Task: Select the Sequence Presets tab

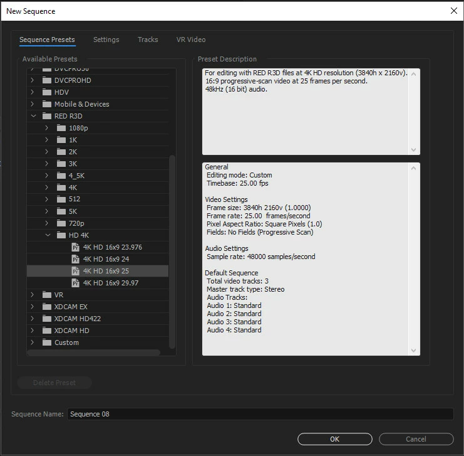Action: point(47,40)
